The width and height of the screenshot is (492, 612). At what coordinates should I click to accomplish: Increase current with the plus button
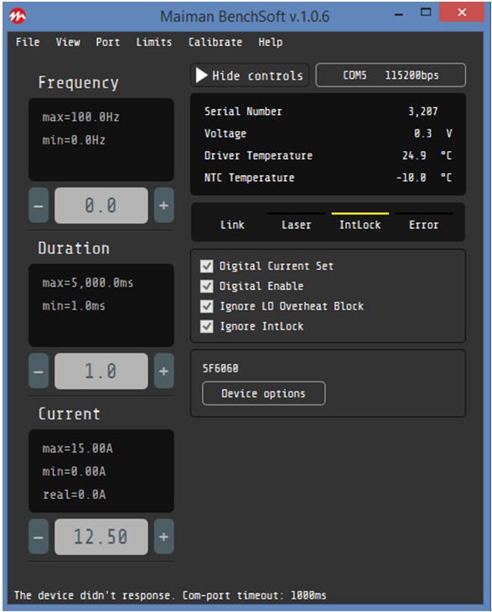164,537
